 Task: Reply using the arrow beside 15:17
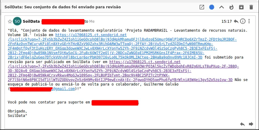coord(236,21)
